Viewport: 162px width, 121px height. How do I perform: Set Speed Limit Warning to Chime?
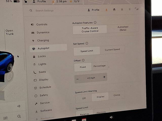[x=117, y=95]
